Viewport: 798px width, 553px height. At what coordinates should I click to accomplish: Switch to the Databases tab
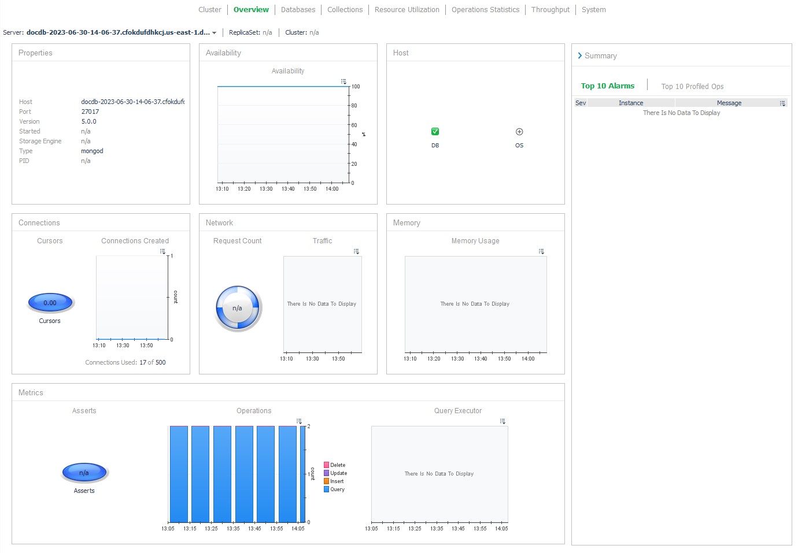(x=298, y=9)
